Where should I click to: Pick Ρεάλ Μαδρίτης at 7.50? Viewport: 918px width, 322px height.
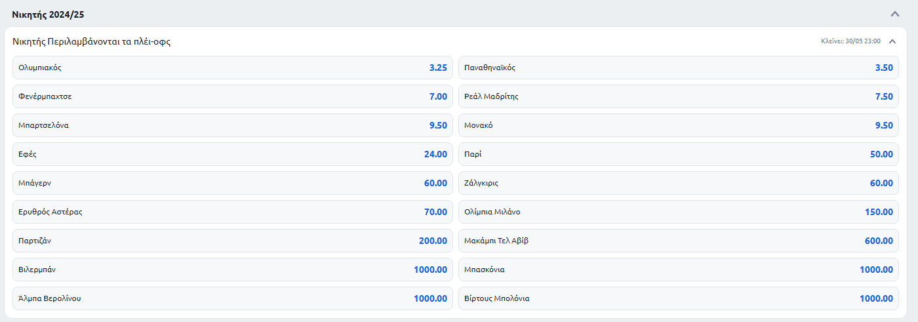pos(678,96)
